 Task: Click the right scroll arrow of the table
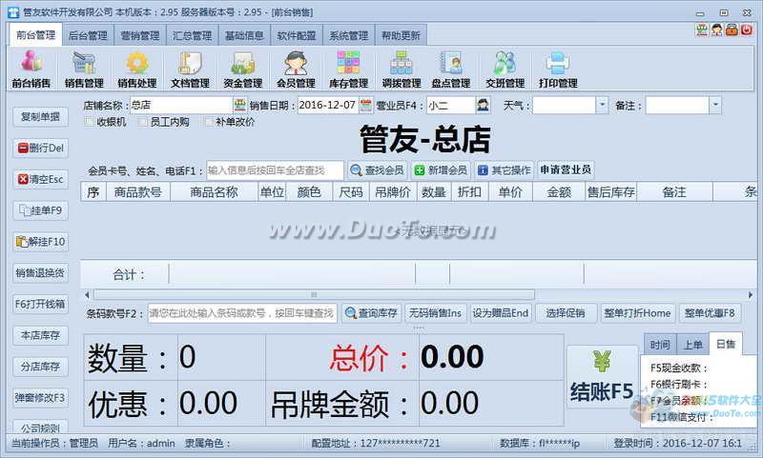click(751, 295)
